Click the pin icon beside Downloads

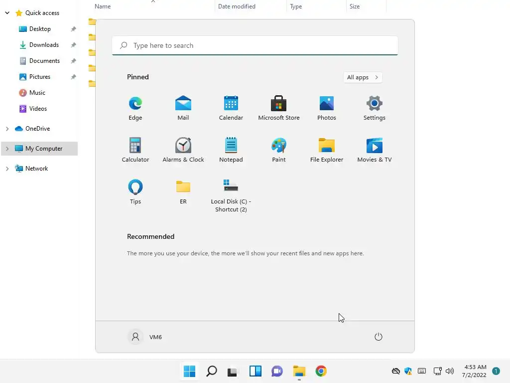coord(74,45)
